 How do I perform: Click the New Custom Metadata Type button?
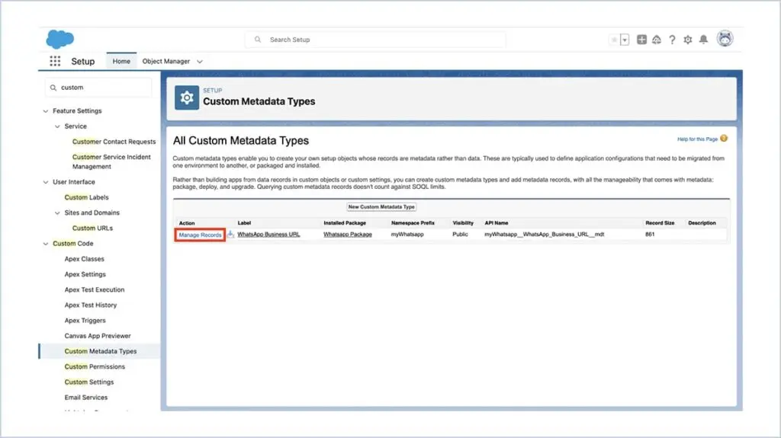(x=381, y=207)
